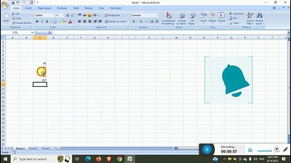Open Conditional Formatting menu
Viewport: 291px width, 163px height.
tap(168, 19)
